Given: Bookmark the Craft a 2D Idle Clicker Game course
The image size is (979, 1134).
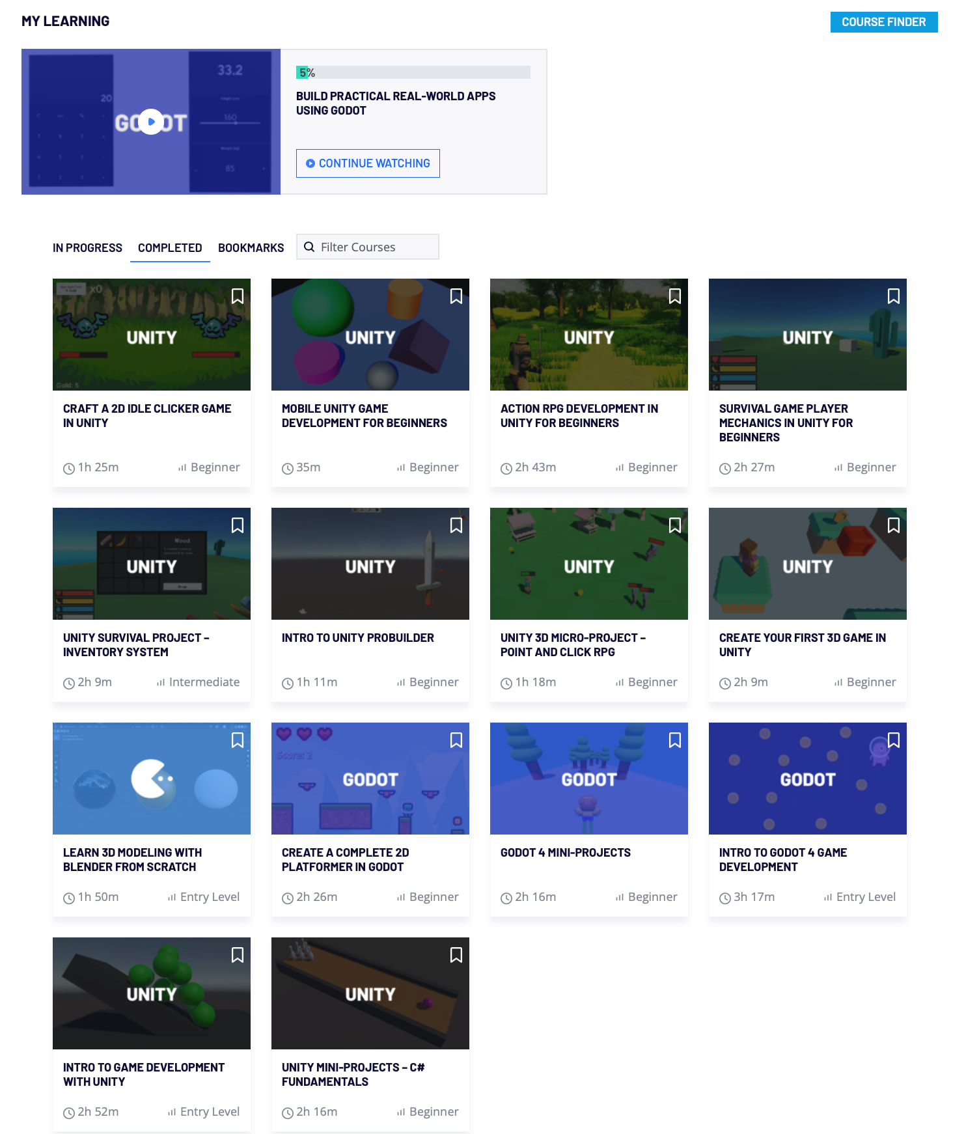Looking at the screenshot, I should click(238, 296).
